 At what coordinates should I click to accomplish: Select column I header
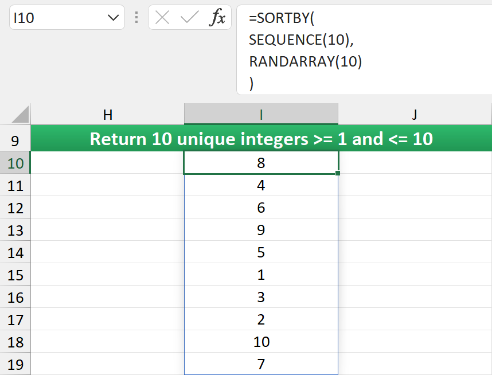[261, 115]
